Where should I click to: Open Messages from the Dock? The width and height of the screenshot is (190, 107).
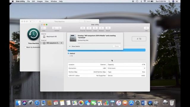pos(87,103)
